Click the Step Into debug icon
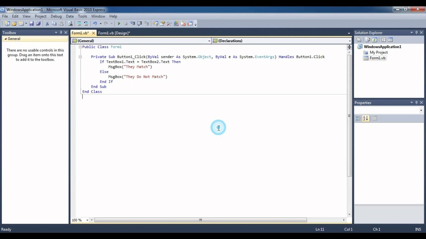426x239 pixels. pyautogui.click(x=133, y=24)
